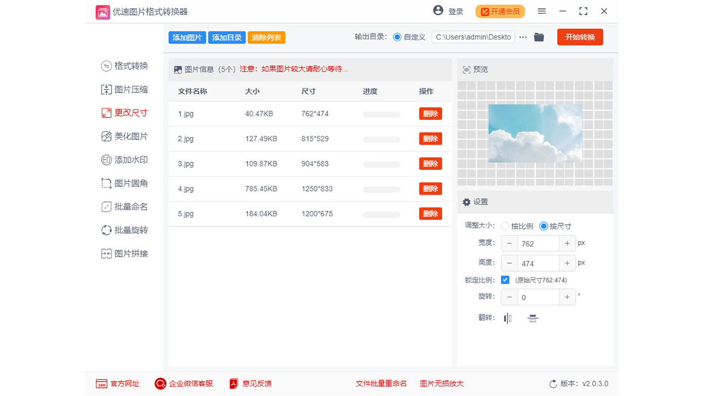This screenshot has height=396, width=704.
Task: Flip image horizontally
Action: (x=508, y=318)
